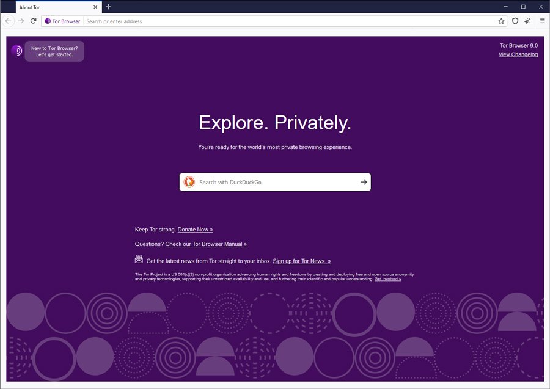The image size is (550, 389).
Task: Open security level via the shield icon
Action: [515, 21]
